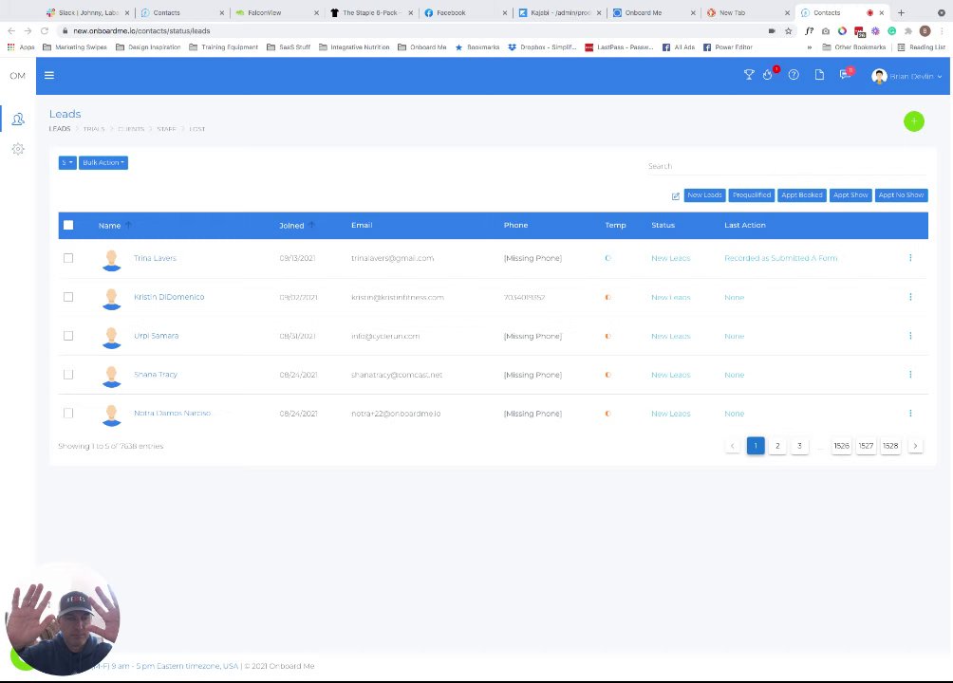Open the Brian Devlin user menu
This screenshot has width=953, height=683.
coord(906,76)
